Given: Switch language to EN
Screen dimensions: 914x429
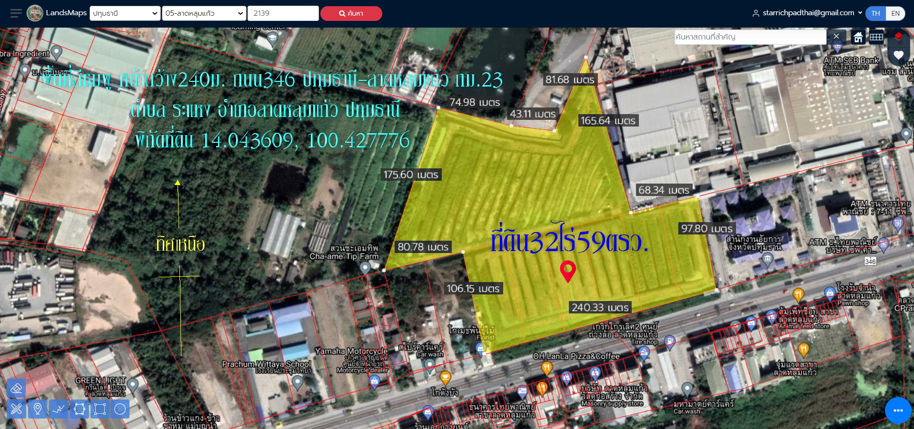Looking at the screenshot, I should point(895,13).
